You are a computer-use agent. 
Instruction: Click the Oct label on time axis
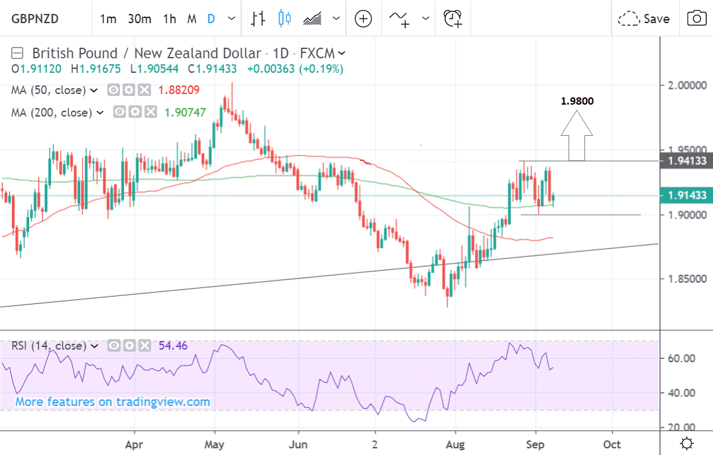pos(612,444)
